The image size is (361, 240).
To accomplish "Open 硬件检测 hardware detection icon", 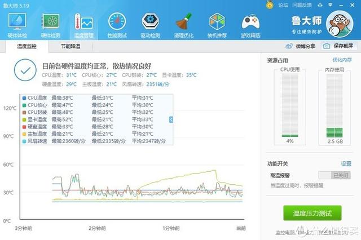I will coord(51,25).
